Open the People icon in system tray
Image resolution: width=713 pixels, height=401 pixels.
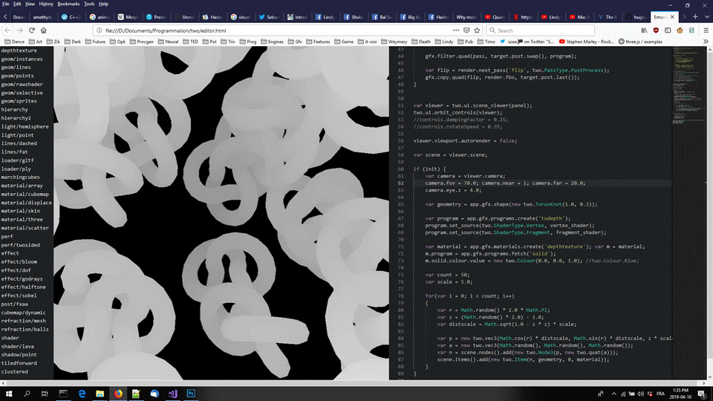[601, 394]
